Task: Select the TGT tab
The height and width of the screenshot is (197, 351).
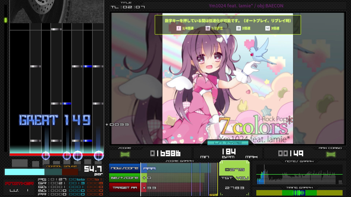Action: (226, 178)
